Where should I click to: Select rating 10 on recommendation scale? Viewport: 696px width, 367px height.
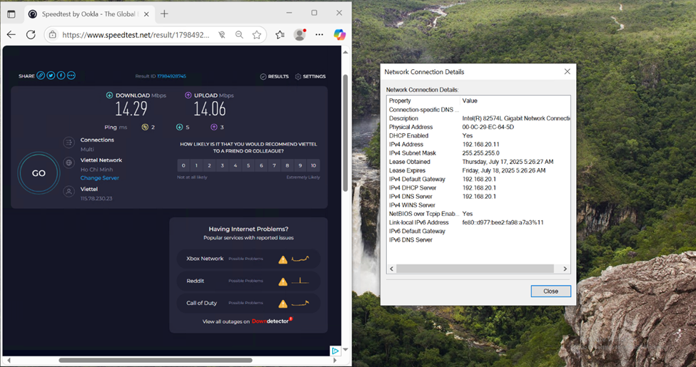click(x=313, y=165)
